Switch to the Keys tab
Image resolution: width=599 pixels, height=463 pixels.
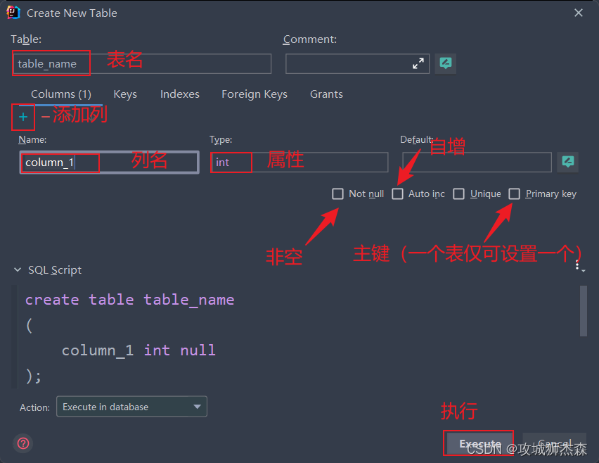(x=125, y=94)
